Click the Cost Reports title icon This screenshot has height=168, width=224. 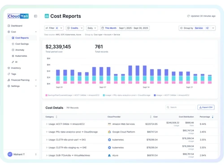(x=47, y=16)
